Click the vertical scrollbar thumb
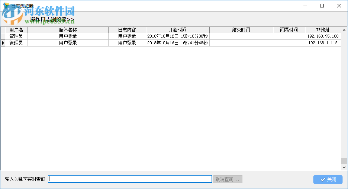348x189 pixels. click(x=344, y=161)
